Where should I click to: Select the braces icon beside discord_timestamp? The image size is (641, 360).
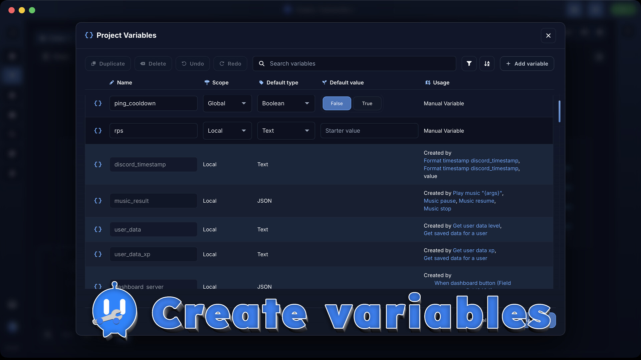pos(98,164)
